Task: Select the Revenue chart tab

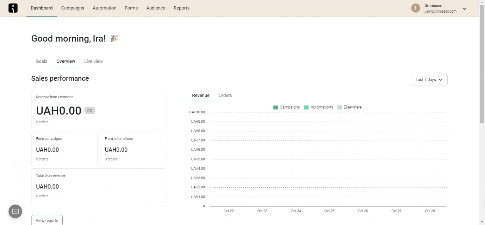Action: [201, 95]
